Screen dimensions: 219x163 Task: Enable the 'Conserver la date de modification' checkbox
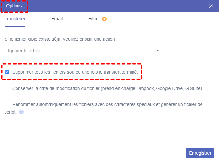click(x=7, y=88)
